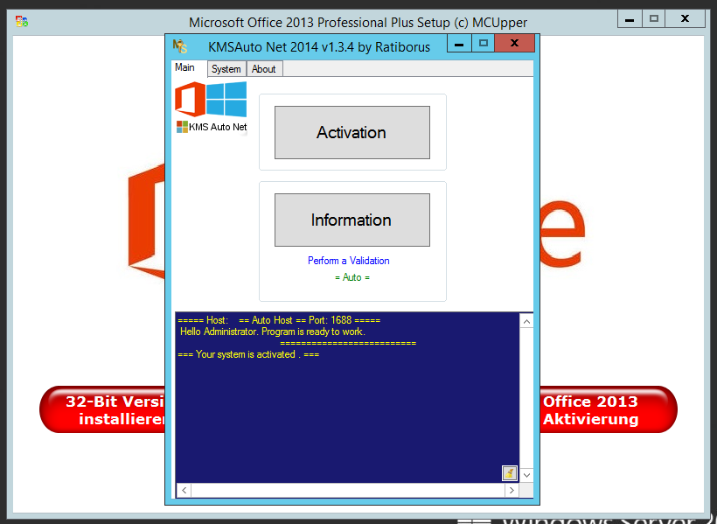Click the red Office 2013 Aktivierung button
The width and height of the screenshot is (717, 524).
pyautogui.click(x=606, y=410)
